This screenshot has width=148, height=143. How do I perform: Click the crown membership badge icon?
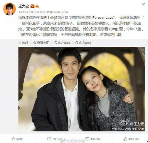click(x=37, y=6)
